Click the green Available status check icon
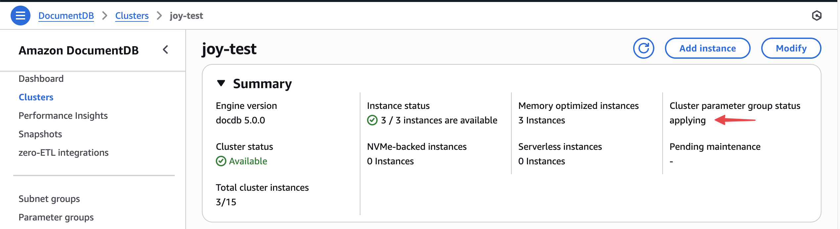Screen dimensions: 840x229 click(221, 161)
